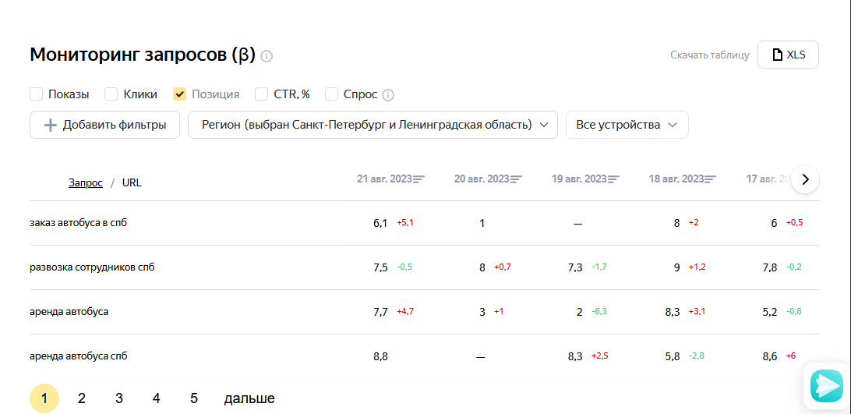Enable the Показы checkbox

point(37,94)
